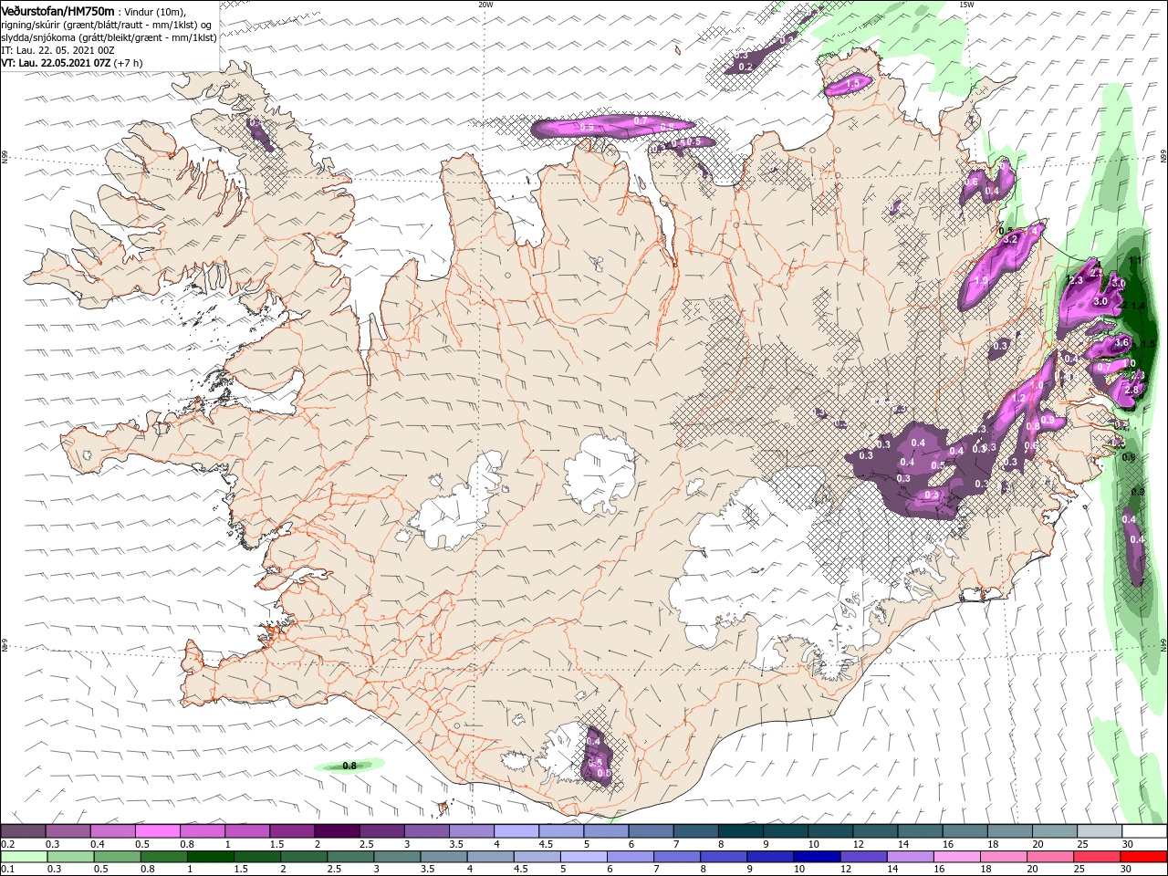The width and height of the screenshot is (1168, 876).
Task: Click the 3.2 snowfall value in the east
Action: pyautogui.click(x=1010, y=239)
